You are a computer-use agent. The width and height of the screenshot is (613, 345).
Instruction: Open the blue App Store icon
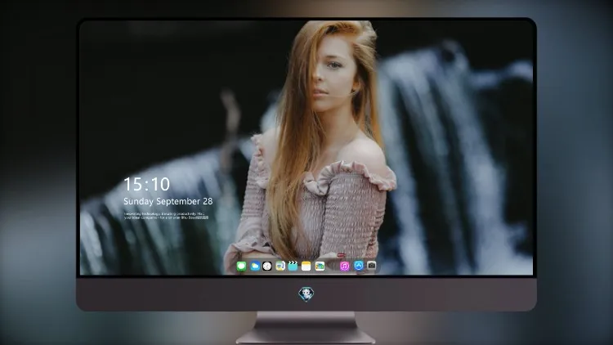[359, 266]
